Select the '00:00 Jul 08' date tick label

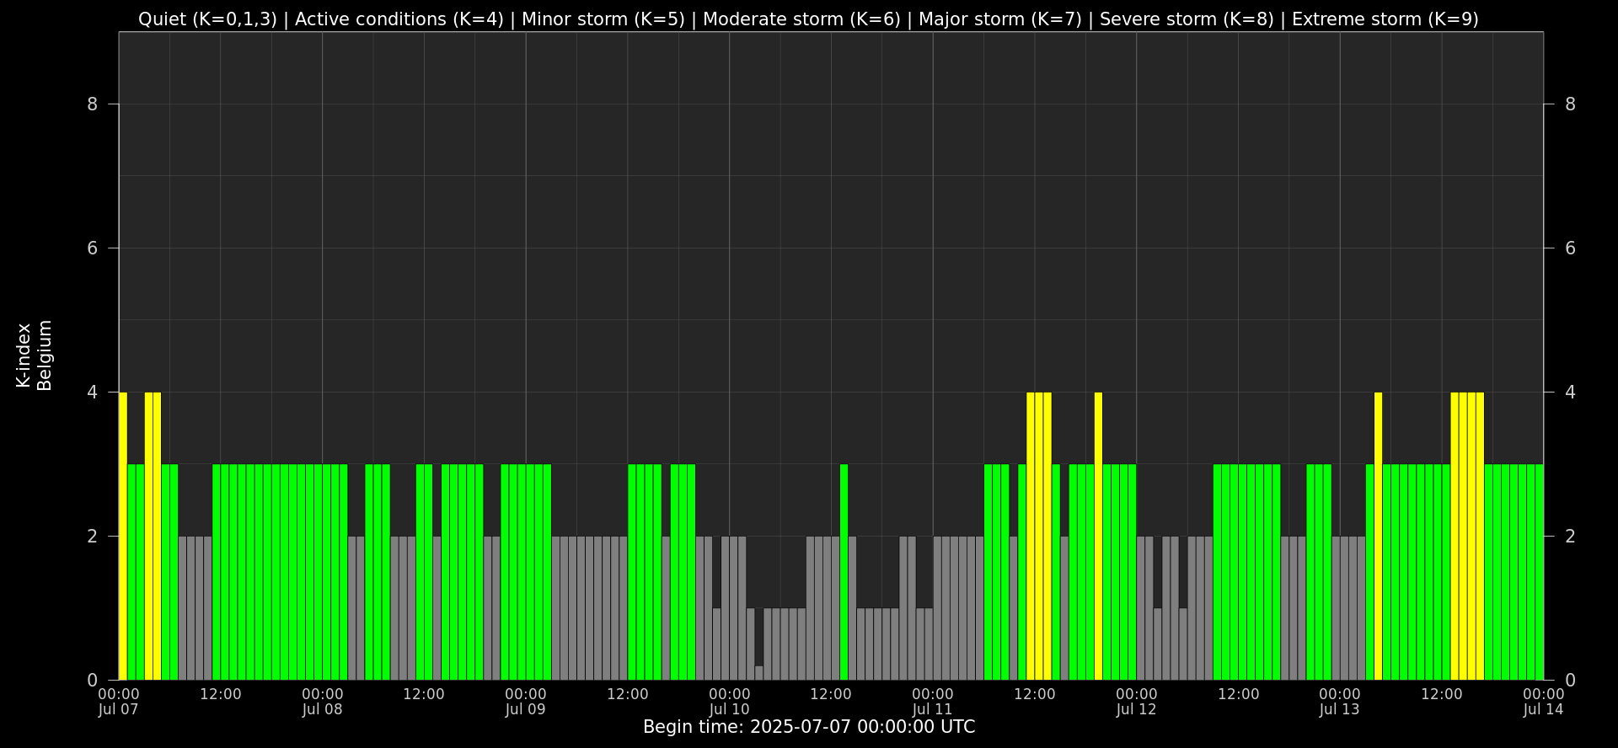click(322, 702)
